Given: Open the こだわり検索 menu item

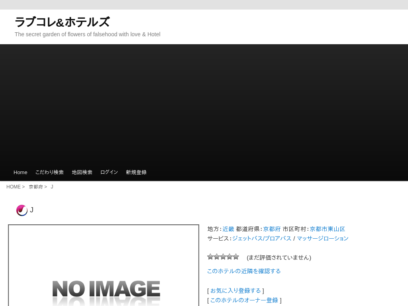Looking at the screenshot, I should coord(49,173).
